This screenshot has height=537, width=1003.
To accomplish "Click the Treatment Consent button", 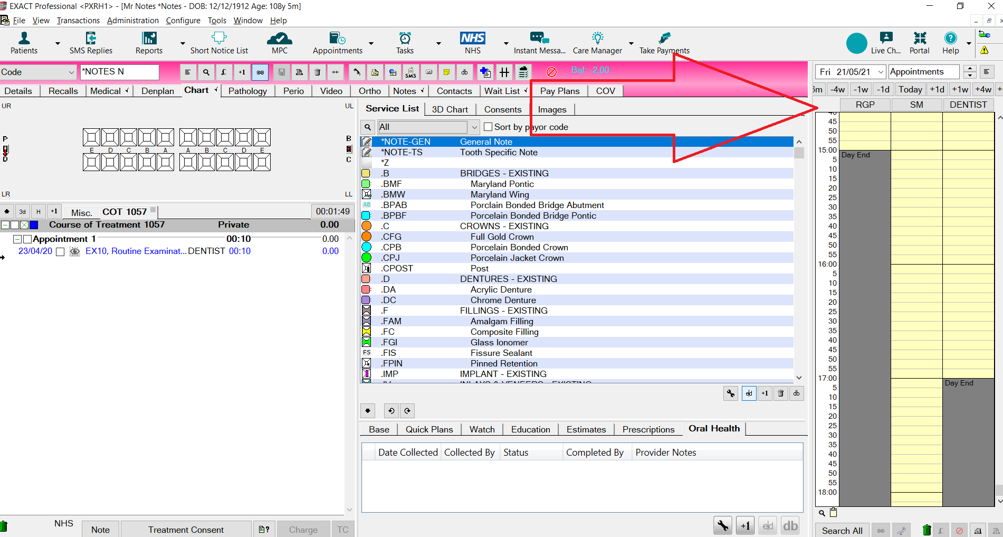I will (186, 530).
